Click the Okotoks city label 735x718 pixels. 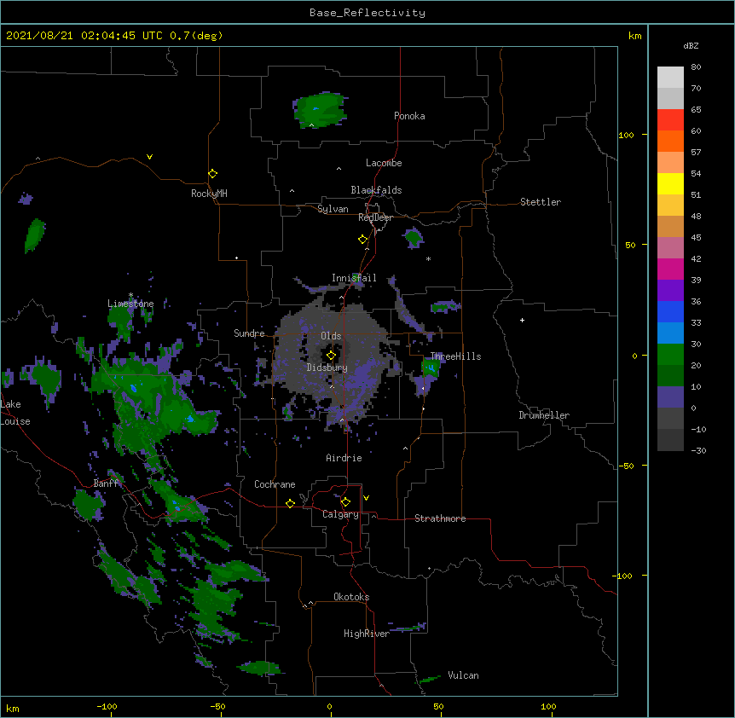(351, 597)
